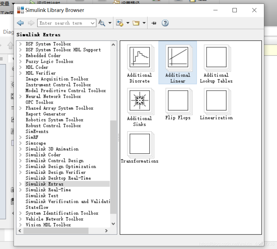Select Simulink Test in tree
Image resolution: width=277 pixels, height=249 pixels.
click(42, 195)
